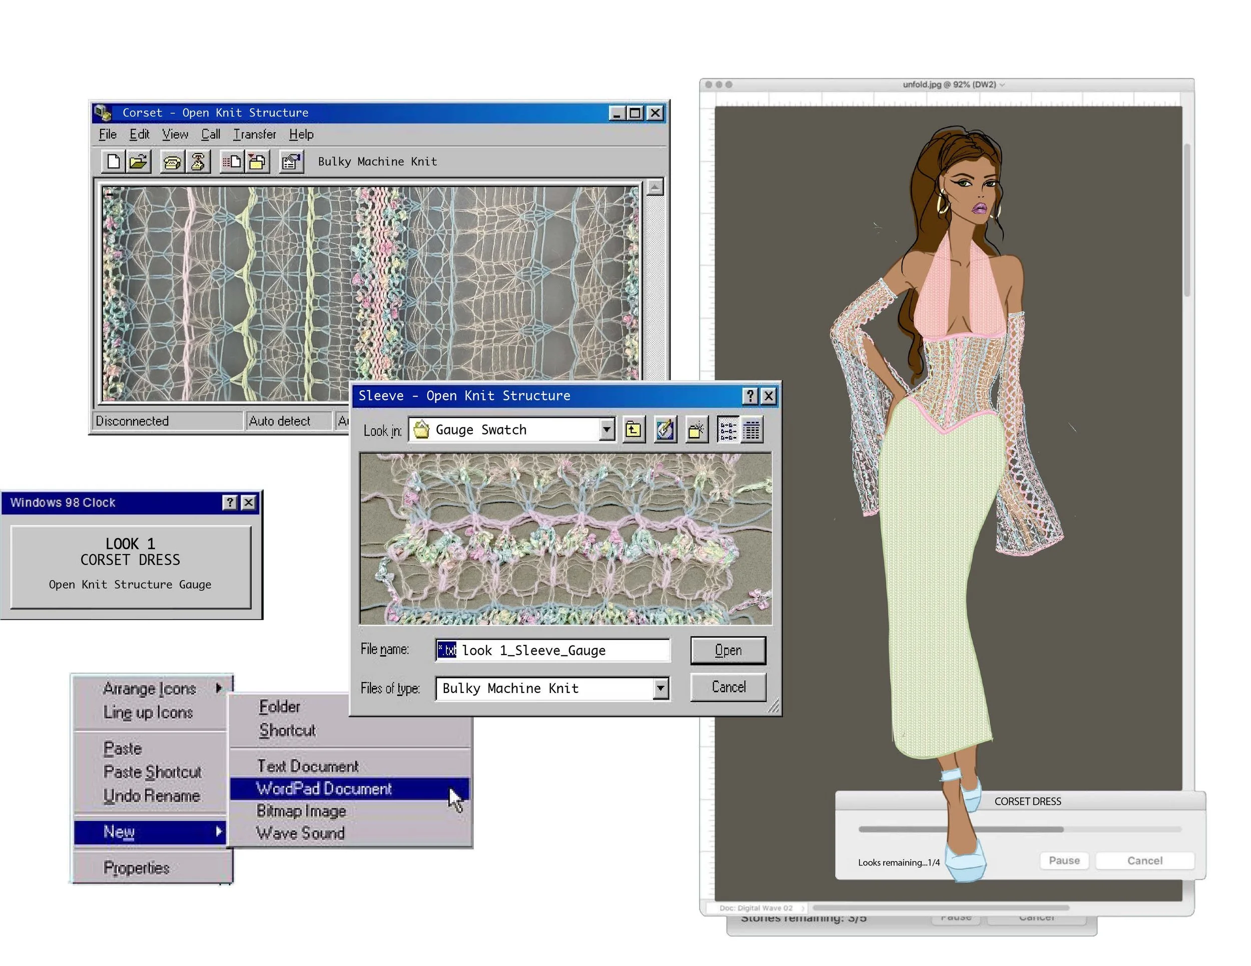Expand the Look in Gauge Swatch dropdown

coord(606,430)
